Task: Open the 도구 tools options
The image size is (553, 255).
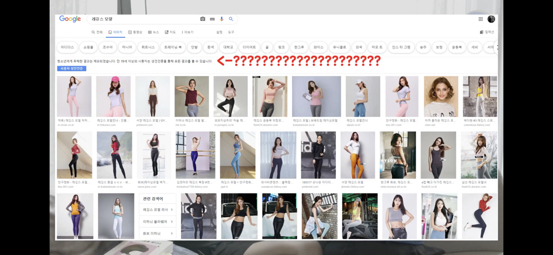Action: 231,32
